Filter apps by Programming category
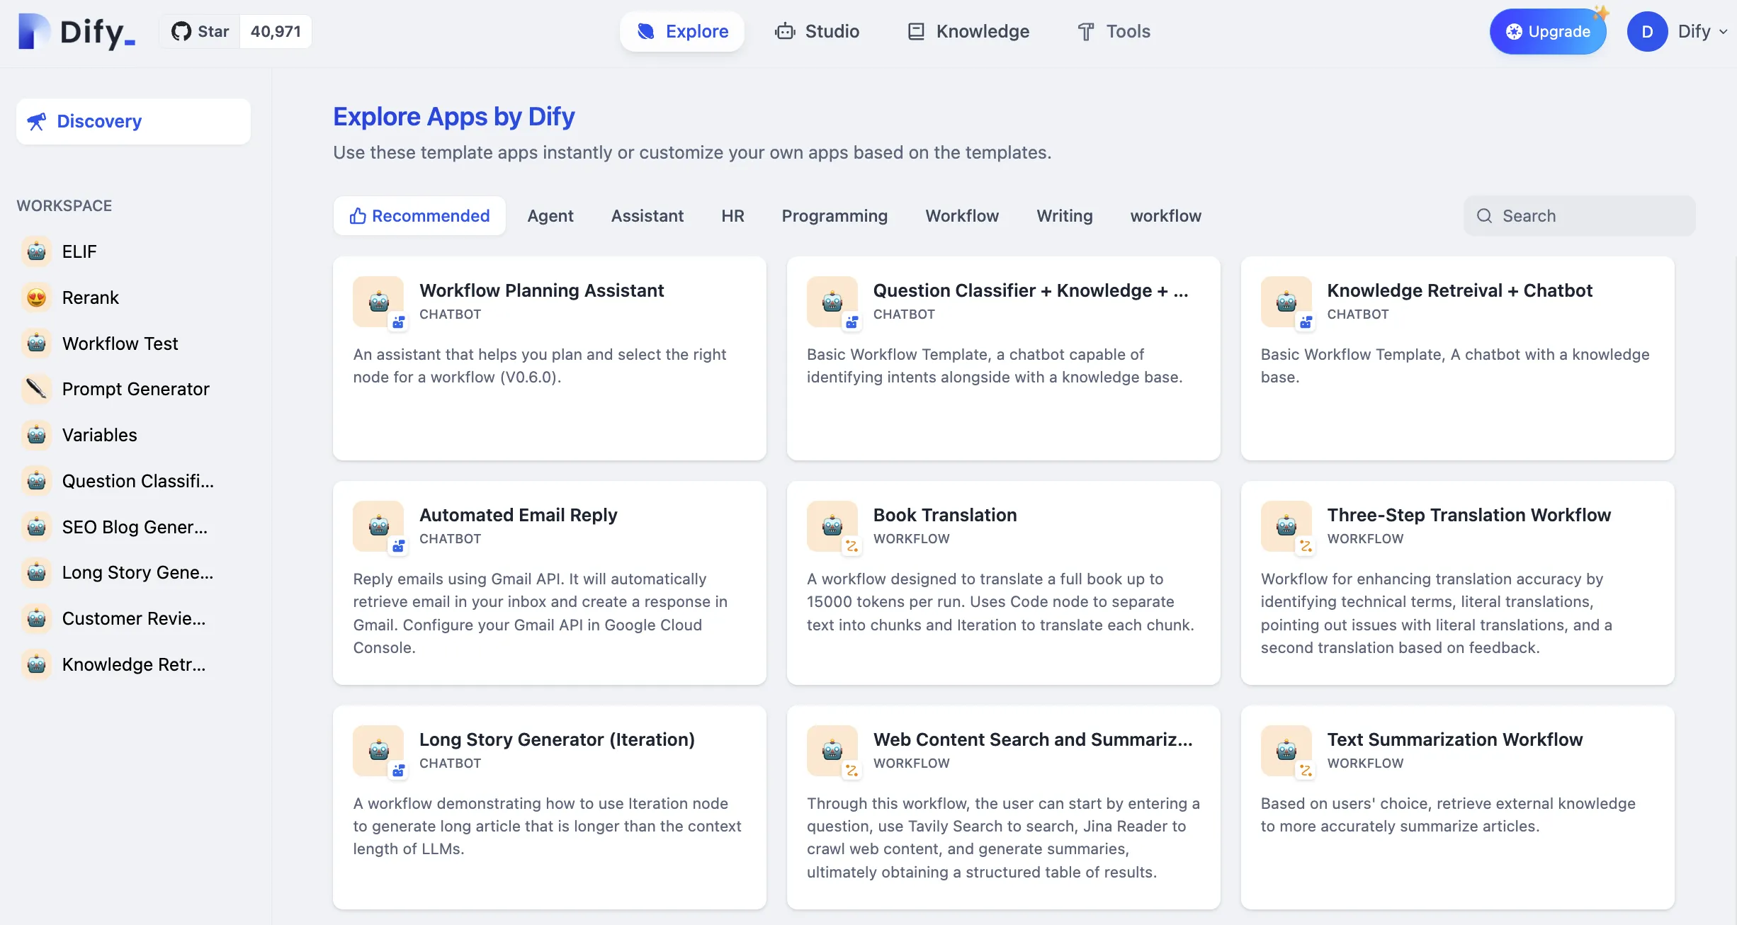This screenshot has height=925, width=1737. 834,216
